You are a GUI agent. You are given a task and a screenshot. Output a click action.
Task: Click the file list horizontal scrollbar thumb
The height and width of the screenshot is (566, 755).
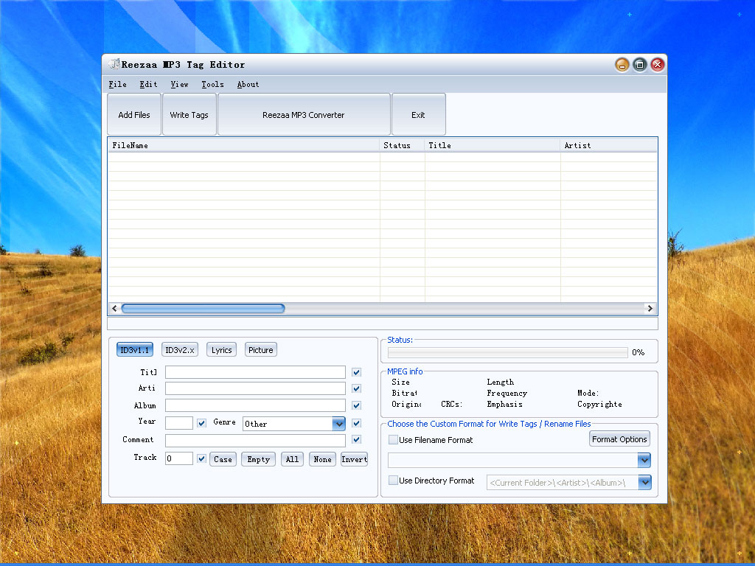[203, 309]
